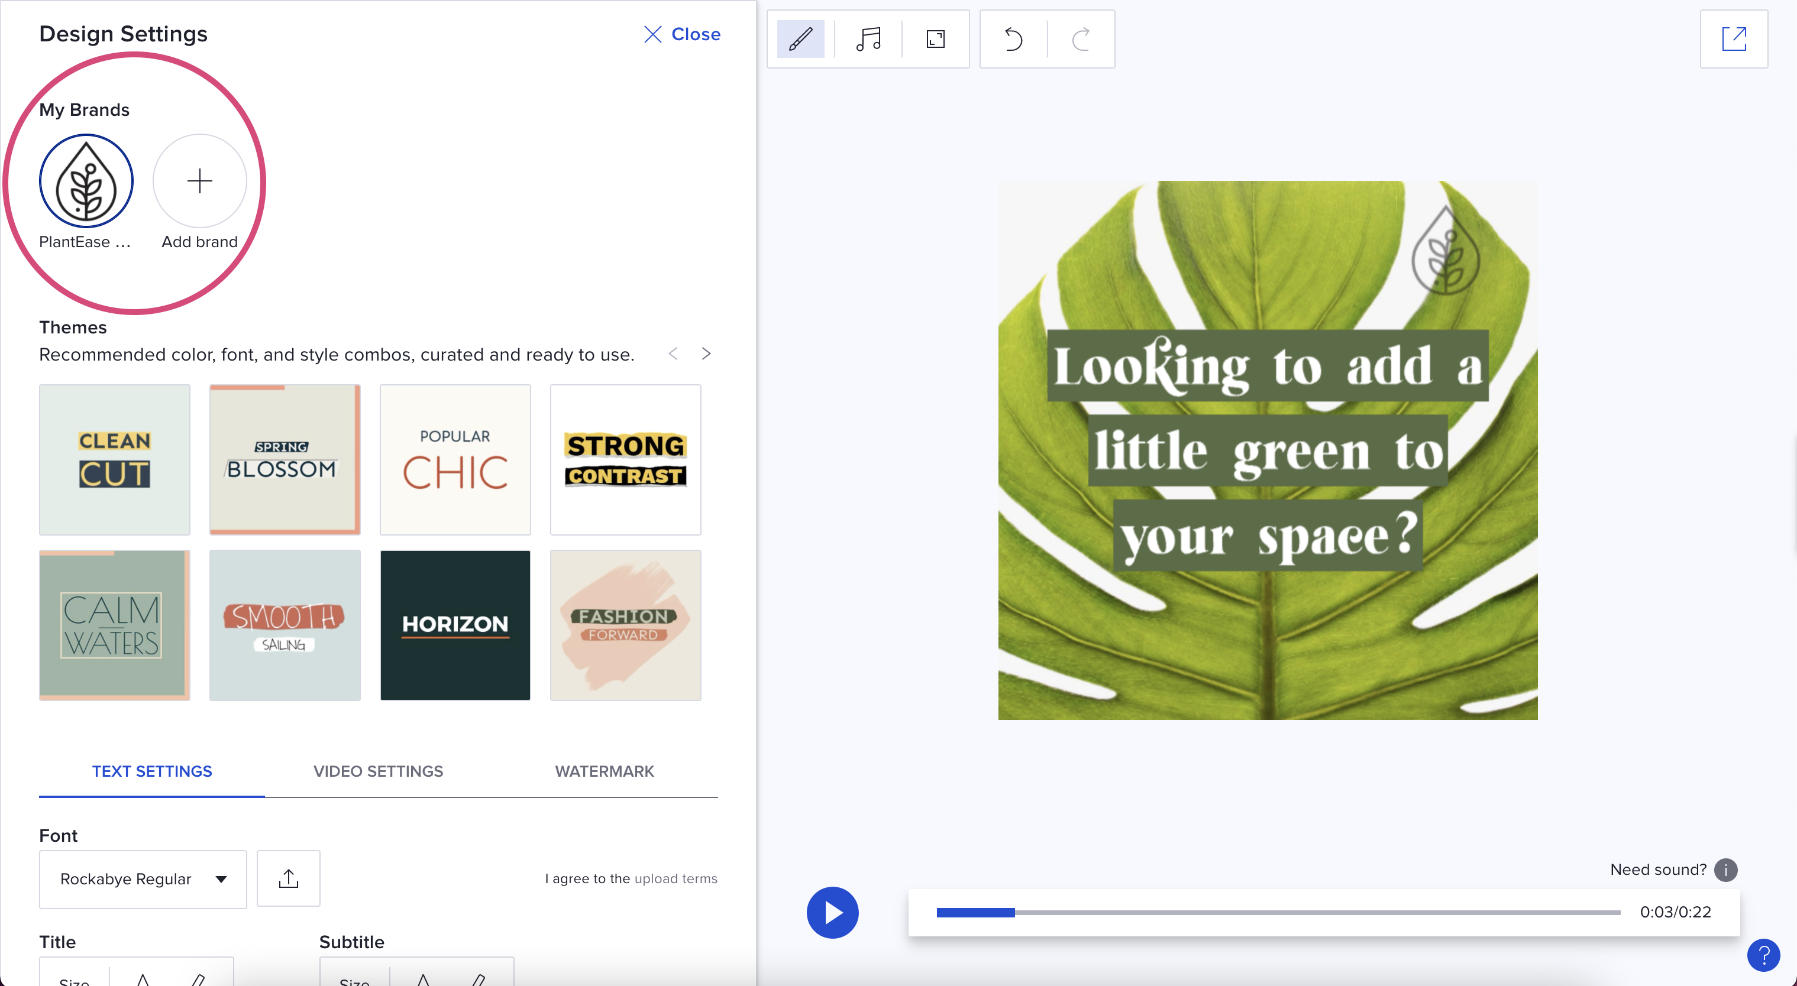Navigate themes right with arrow
1797x986 pixels.
pyautogui.click(x=706, y=353)
